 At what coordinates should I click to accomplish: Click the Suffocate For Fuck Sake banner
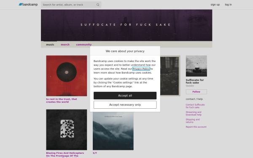click(126, 25)
